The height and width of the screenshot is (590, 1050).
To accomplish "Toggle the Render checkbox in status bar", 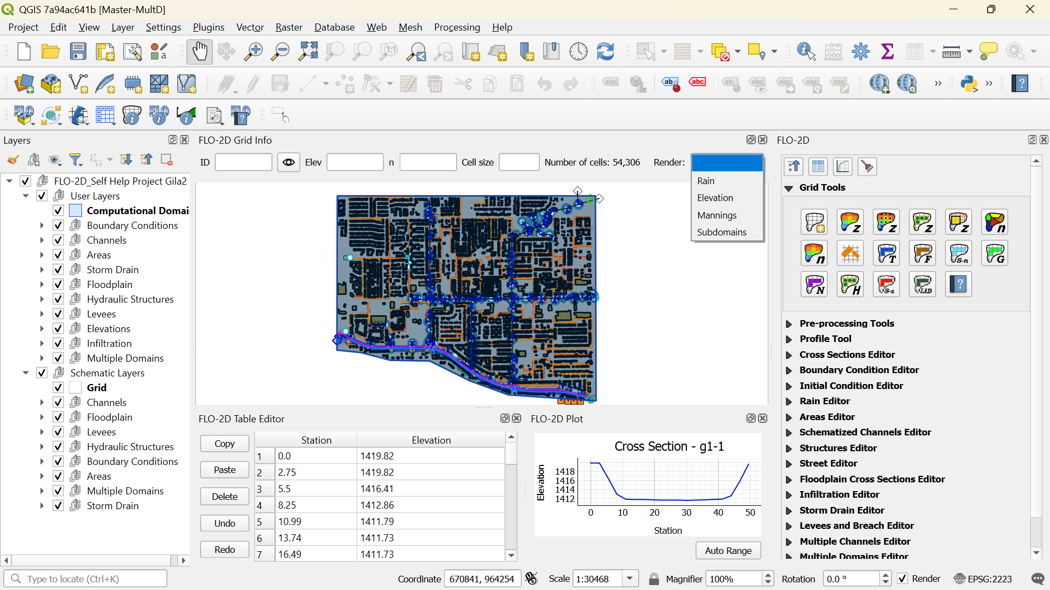I will [902, 579].
